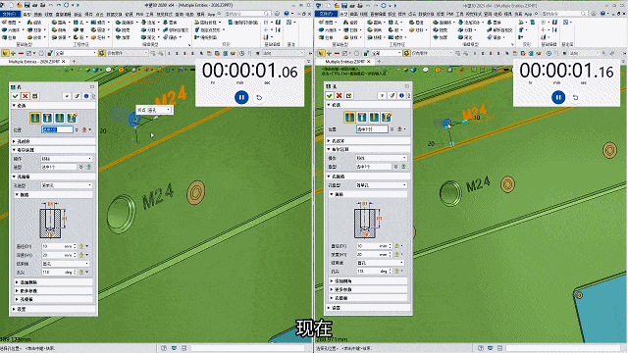This screenshot has width=628, height=353.
Task: Open hole type popup dropdown in left viewport
Action: pyautogui.click(x=160, y=110)
